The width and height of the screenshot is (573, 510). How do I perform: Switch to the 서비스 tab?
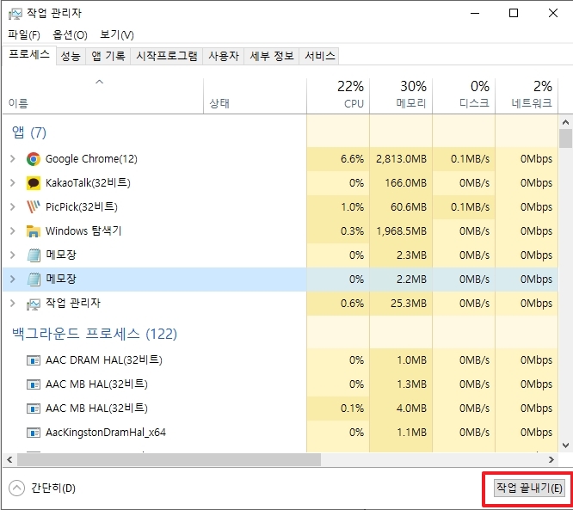point(319,56)
